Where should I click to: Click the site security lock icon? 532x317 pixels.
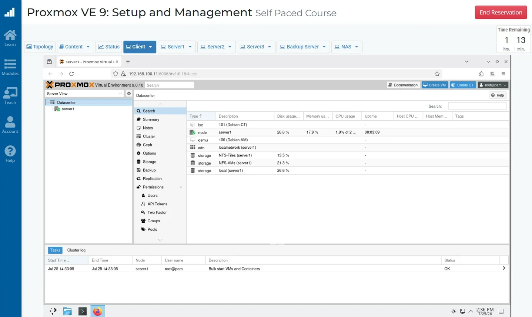pos(123,74)
